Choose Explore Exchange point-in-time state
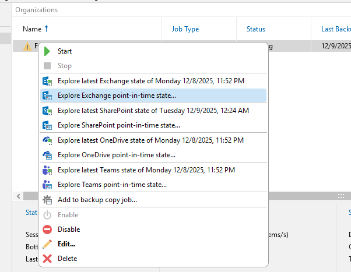Screen dimensions: 351x272 [117, 96]
